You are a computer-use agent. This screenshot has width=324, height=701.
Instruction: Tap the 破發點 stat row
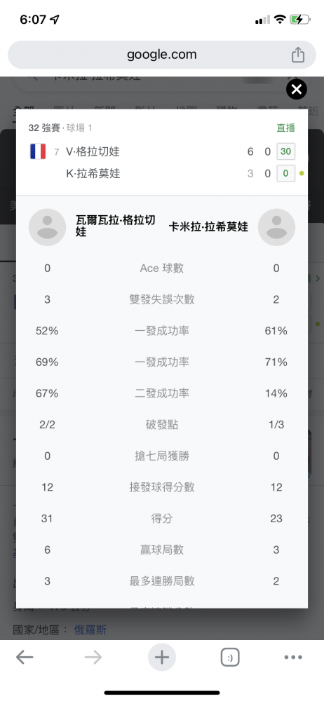[162, 425]
